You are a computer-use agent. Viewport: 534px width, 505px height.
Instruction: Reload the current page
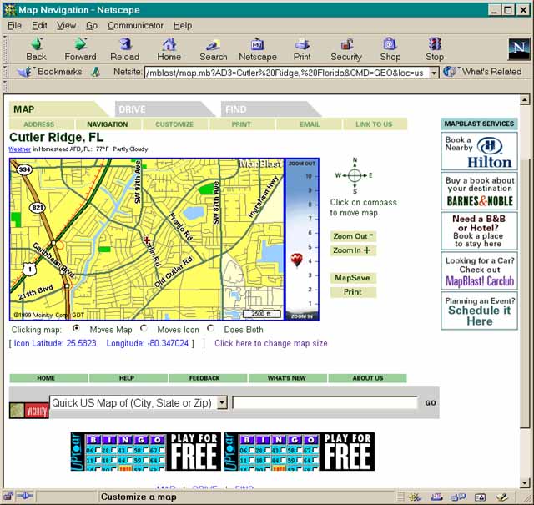pos(125,49)
